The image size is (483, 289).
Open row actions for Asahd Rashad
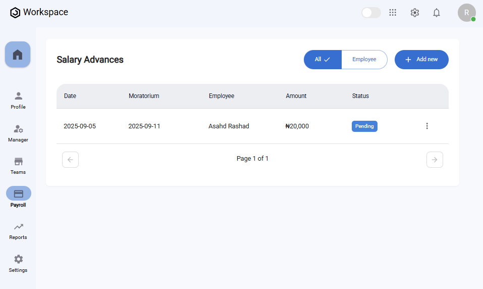coord(427,126)
